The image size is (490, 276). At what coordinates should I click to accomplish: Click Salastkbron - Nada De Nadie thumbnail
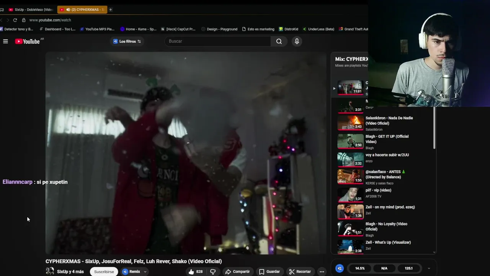[350, 123]
